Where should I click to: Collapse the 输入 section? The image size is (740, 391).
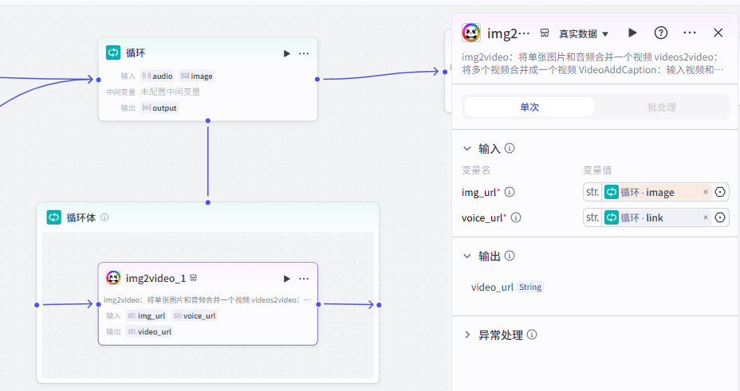click(x=467, y=148)
